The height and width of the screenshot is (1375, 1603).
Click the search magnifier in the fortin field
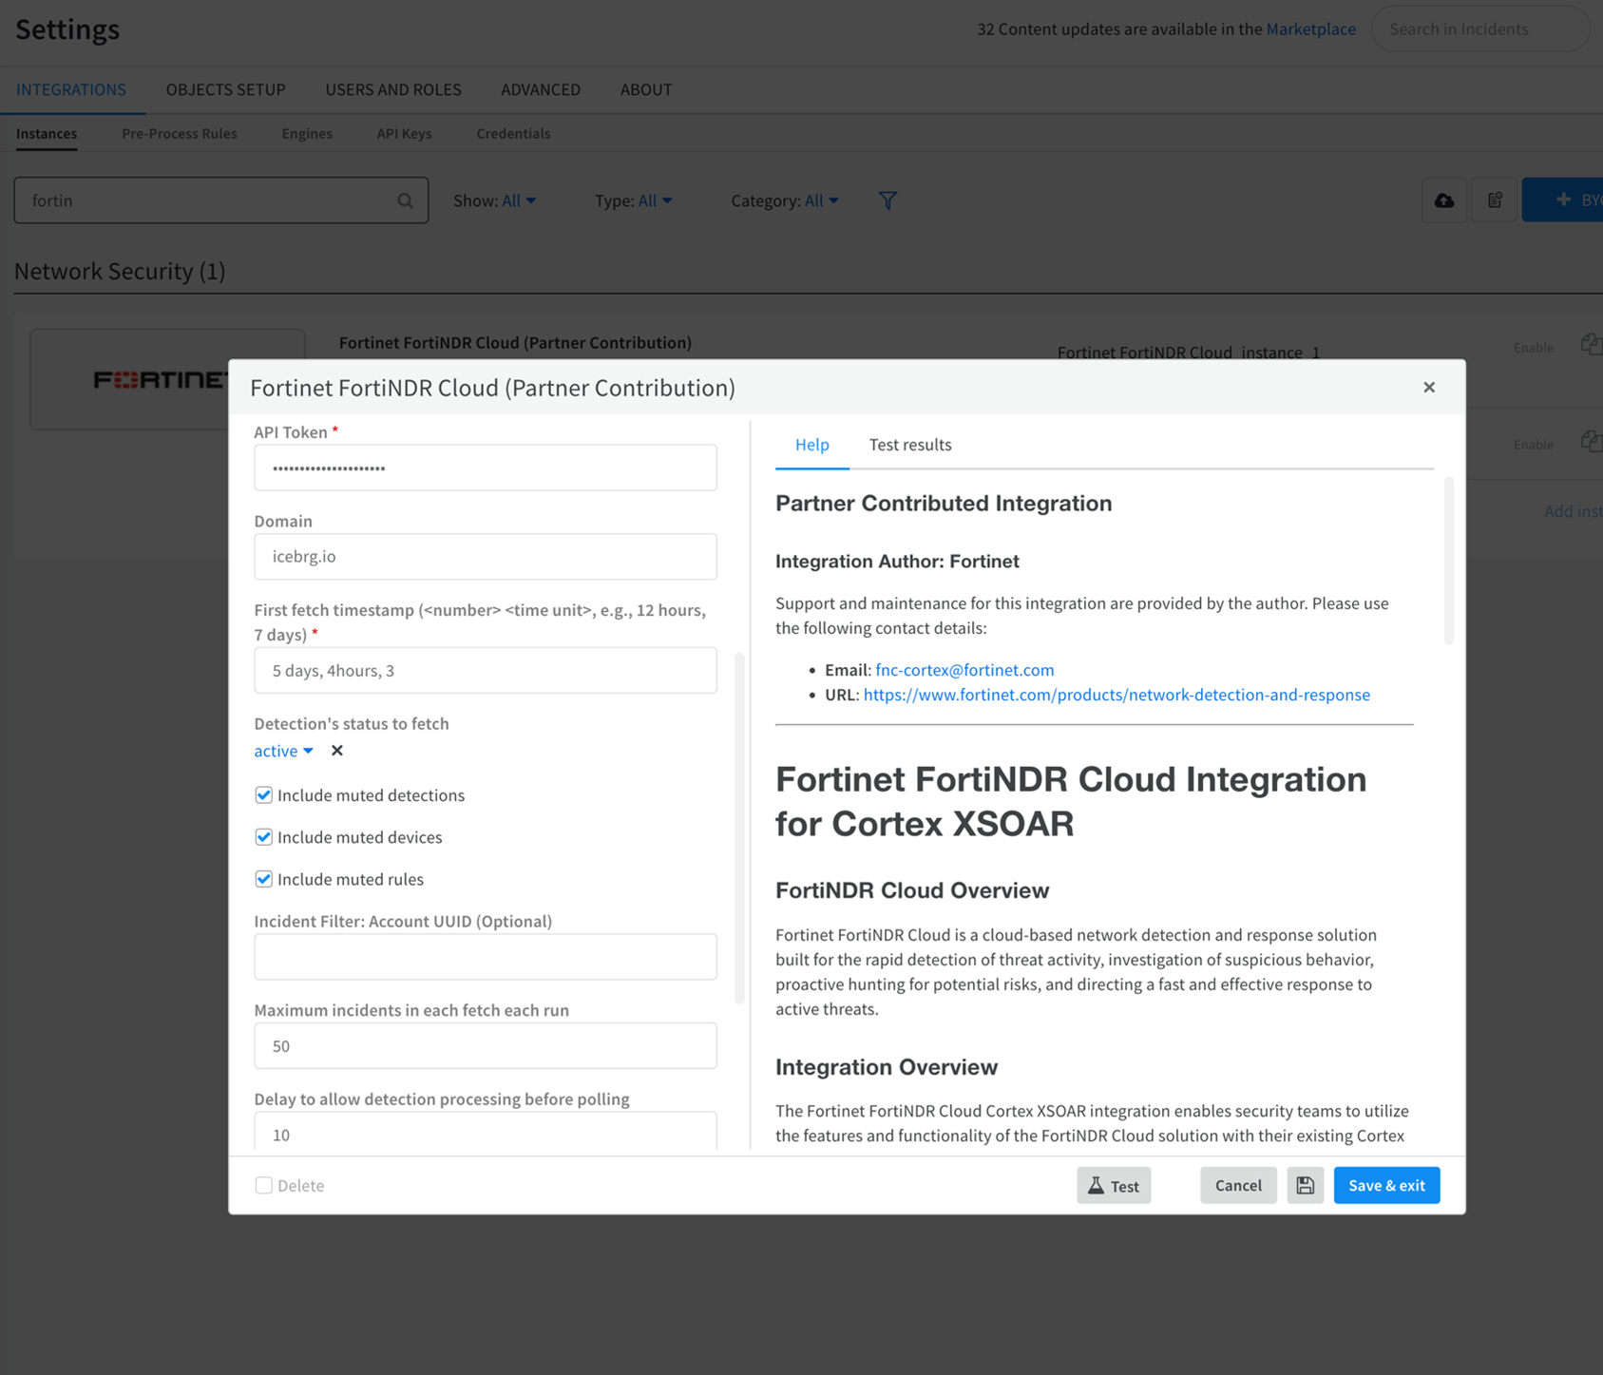coord(405,201)
